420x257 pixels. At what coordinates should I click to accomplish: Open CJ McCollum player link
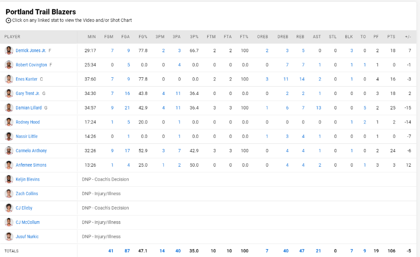click(x=28, y=222)
